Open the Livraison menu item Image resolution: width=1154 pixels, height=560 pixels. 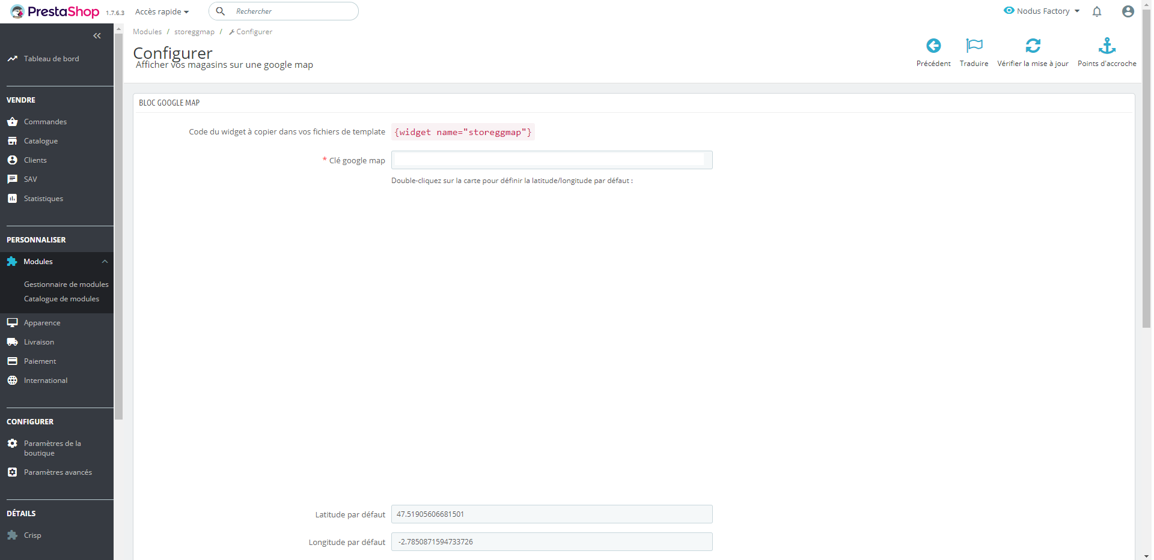(39, 342)
